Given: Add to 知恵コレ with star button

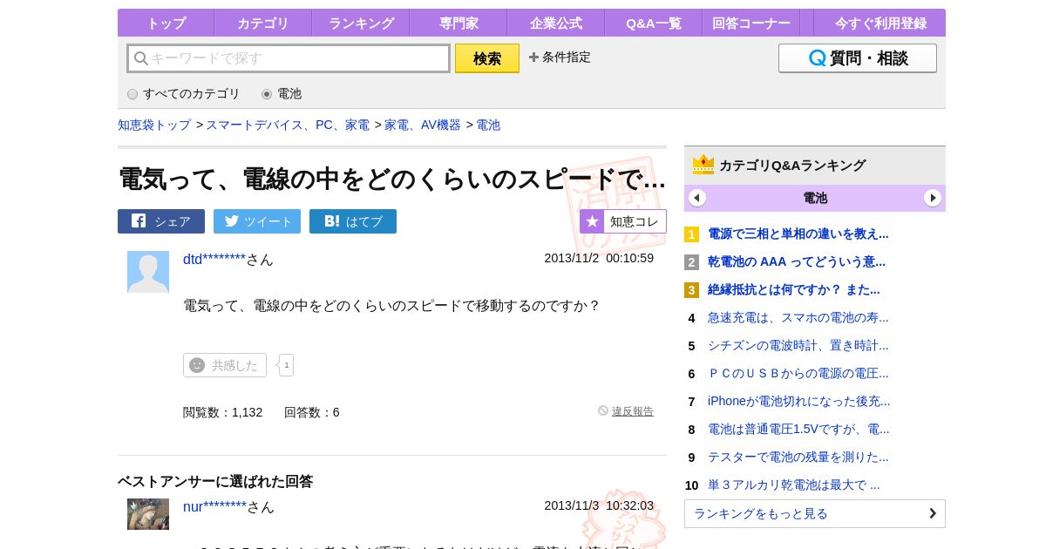Looking at the screenshot, I should [623, 221].
